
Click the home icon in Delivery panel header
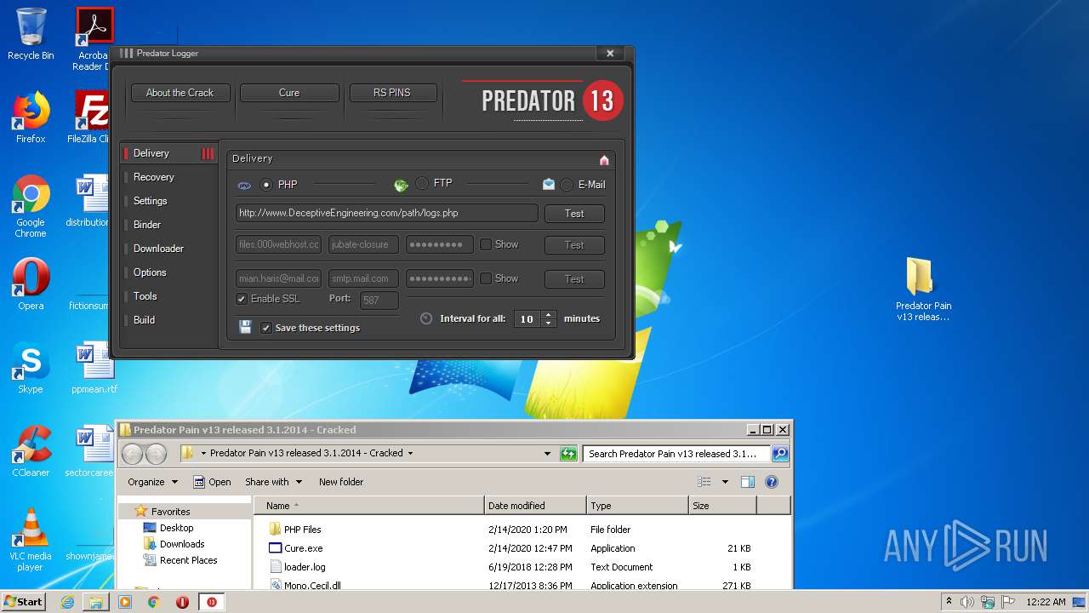pyautogui.click(x=604, y=160)
